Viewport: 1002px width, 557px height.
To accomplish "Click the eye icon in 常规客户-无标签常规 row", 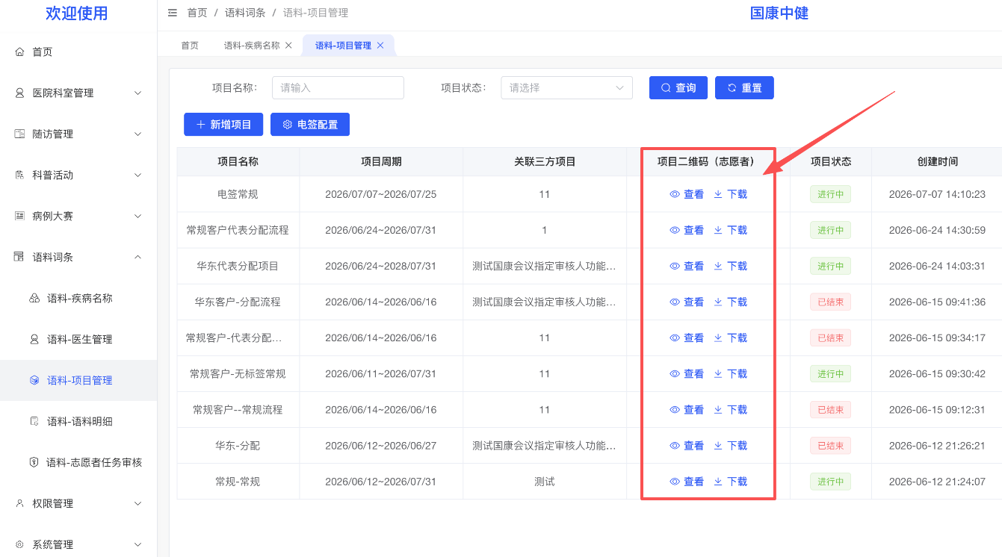I will point(675,374).
